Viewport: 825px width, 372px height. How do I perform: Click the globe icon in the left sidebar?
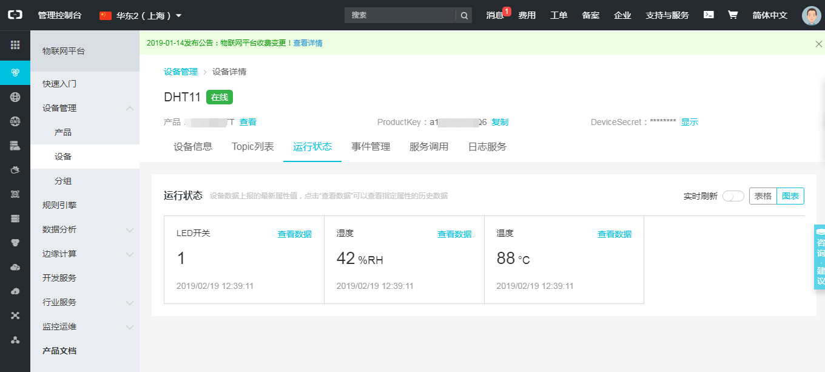[15, 96]
